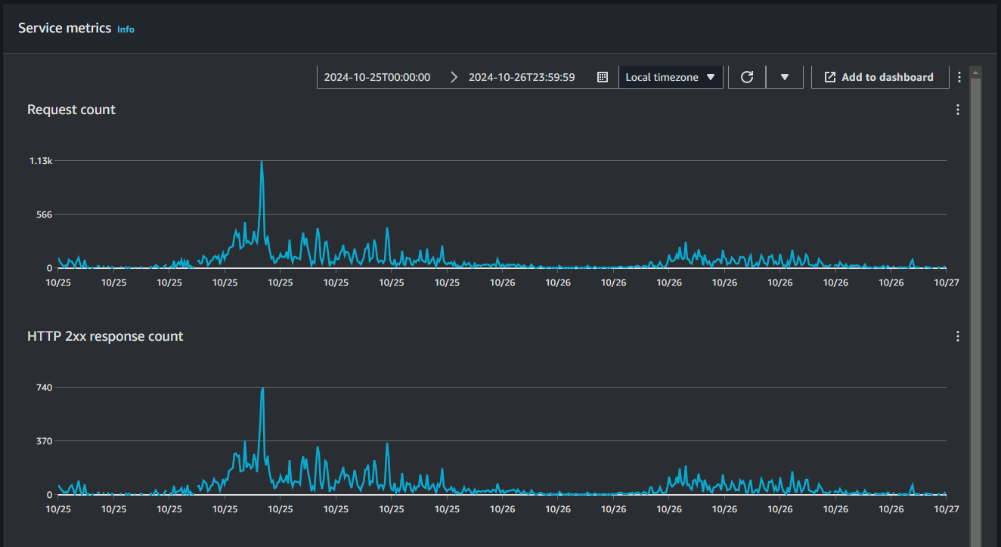Refresh the service metrics graphs

[x=747, y=77]
